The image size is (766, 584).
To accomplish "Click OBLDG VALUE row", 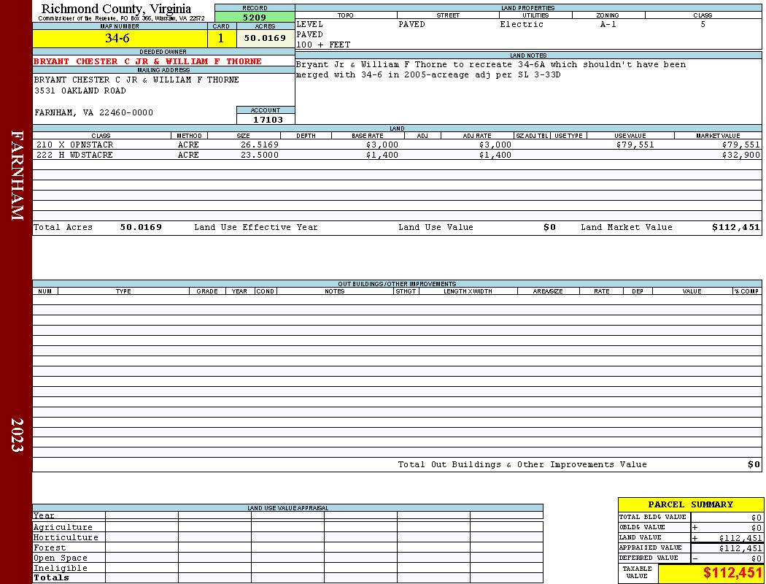I will [690, 528].
